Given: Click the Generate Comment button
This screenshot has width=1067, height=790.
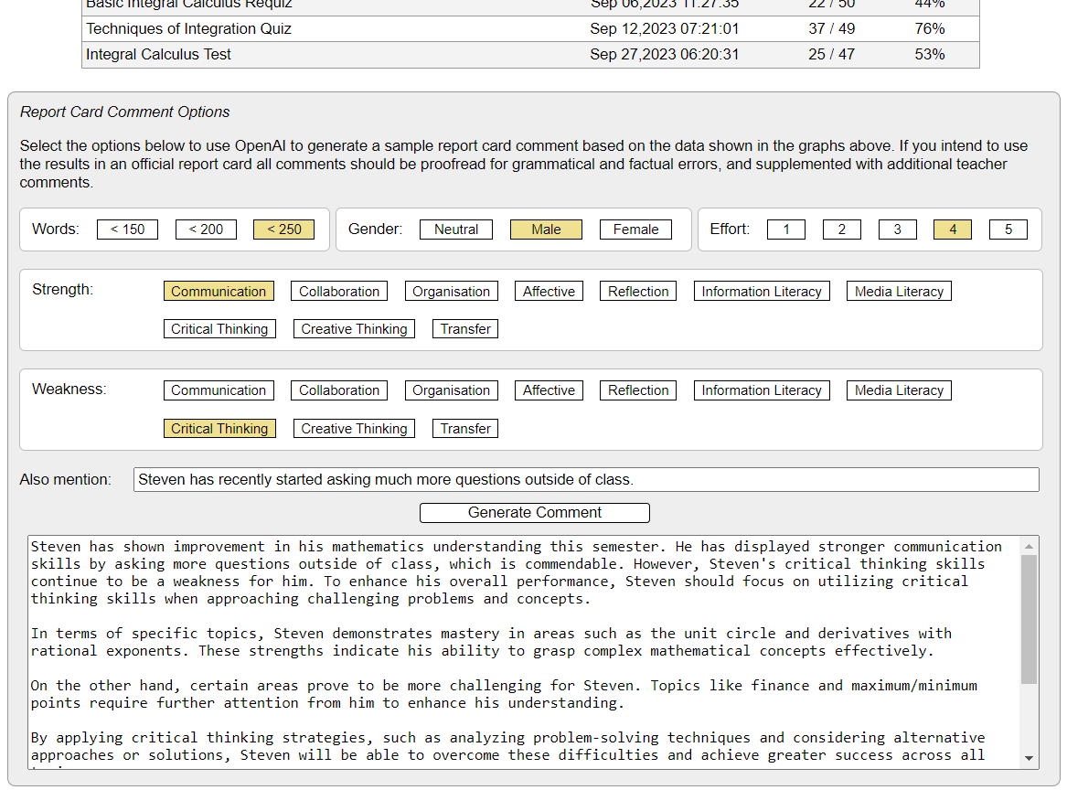Looking at the screenshot, I should [535, 512].
